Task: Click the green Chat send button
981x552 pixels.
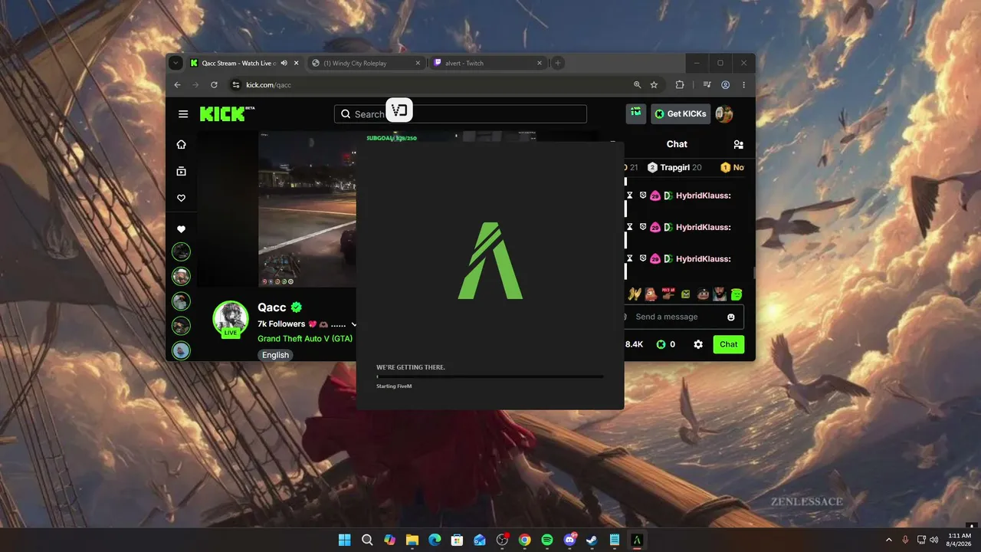Action: click(x=729, y=344)
